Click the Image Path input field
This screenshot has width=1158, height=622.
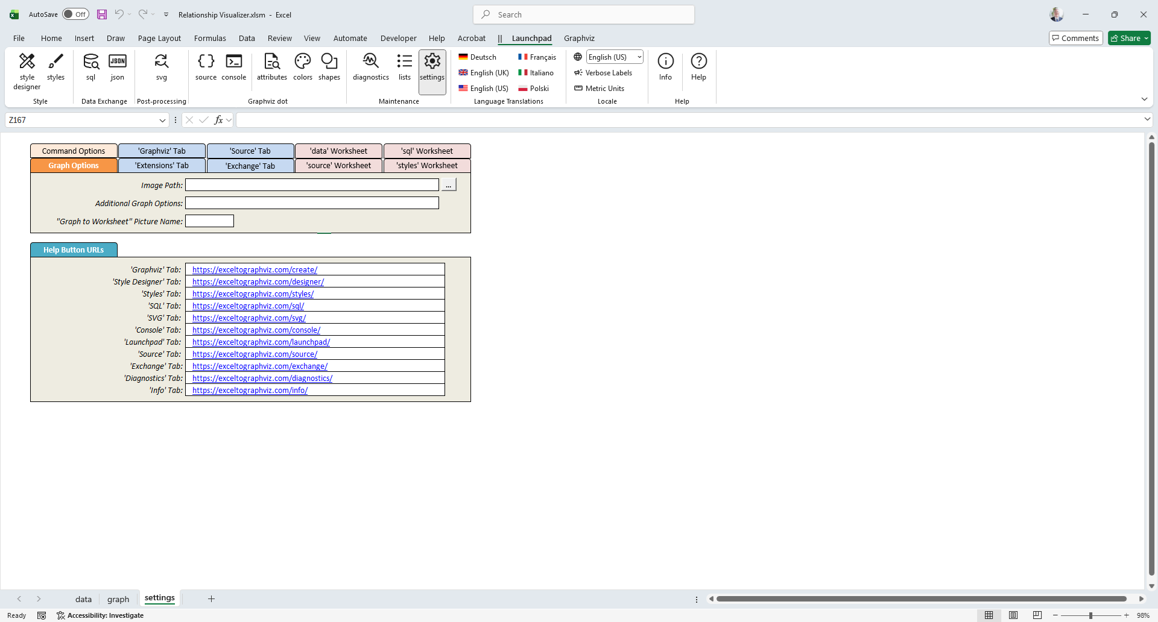tap(312, 185)
